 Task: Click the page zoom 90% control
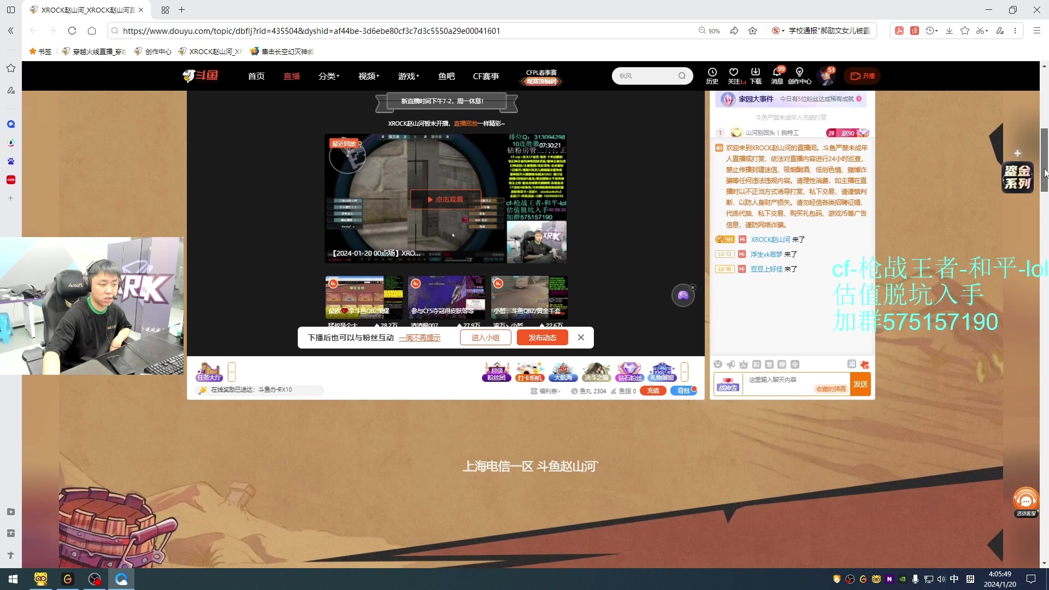[709, 31]
